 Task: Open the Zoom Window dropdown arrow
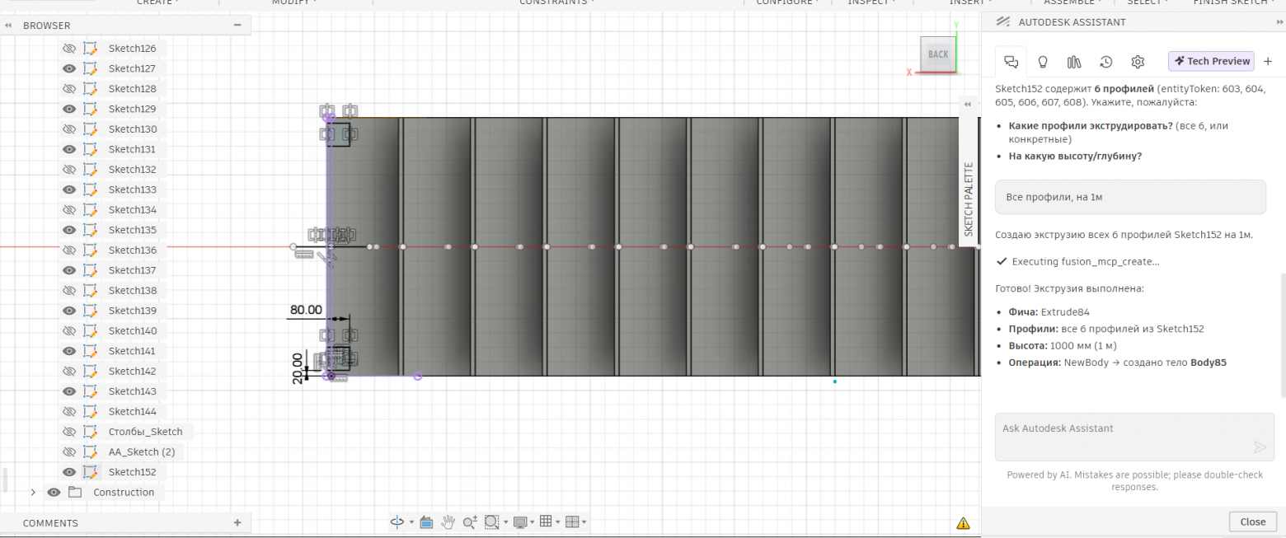505,522
